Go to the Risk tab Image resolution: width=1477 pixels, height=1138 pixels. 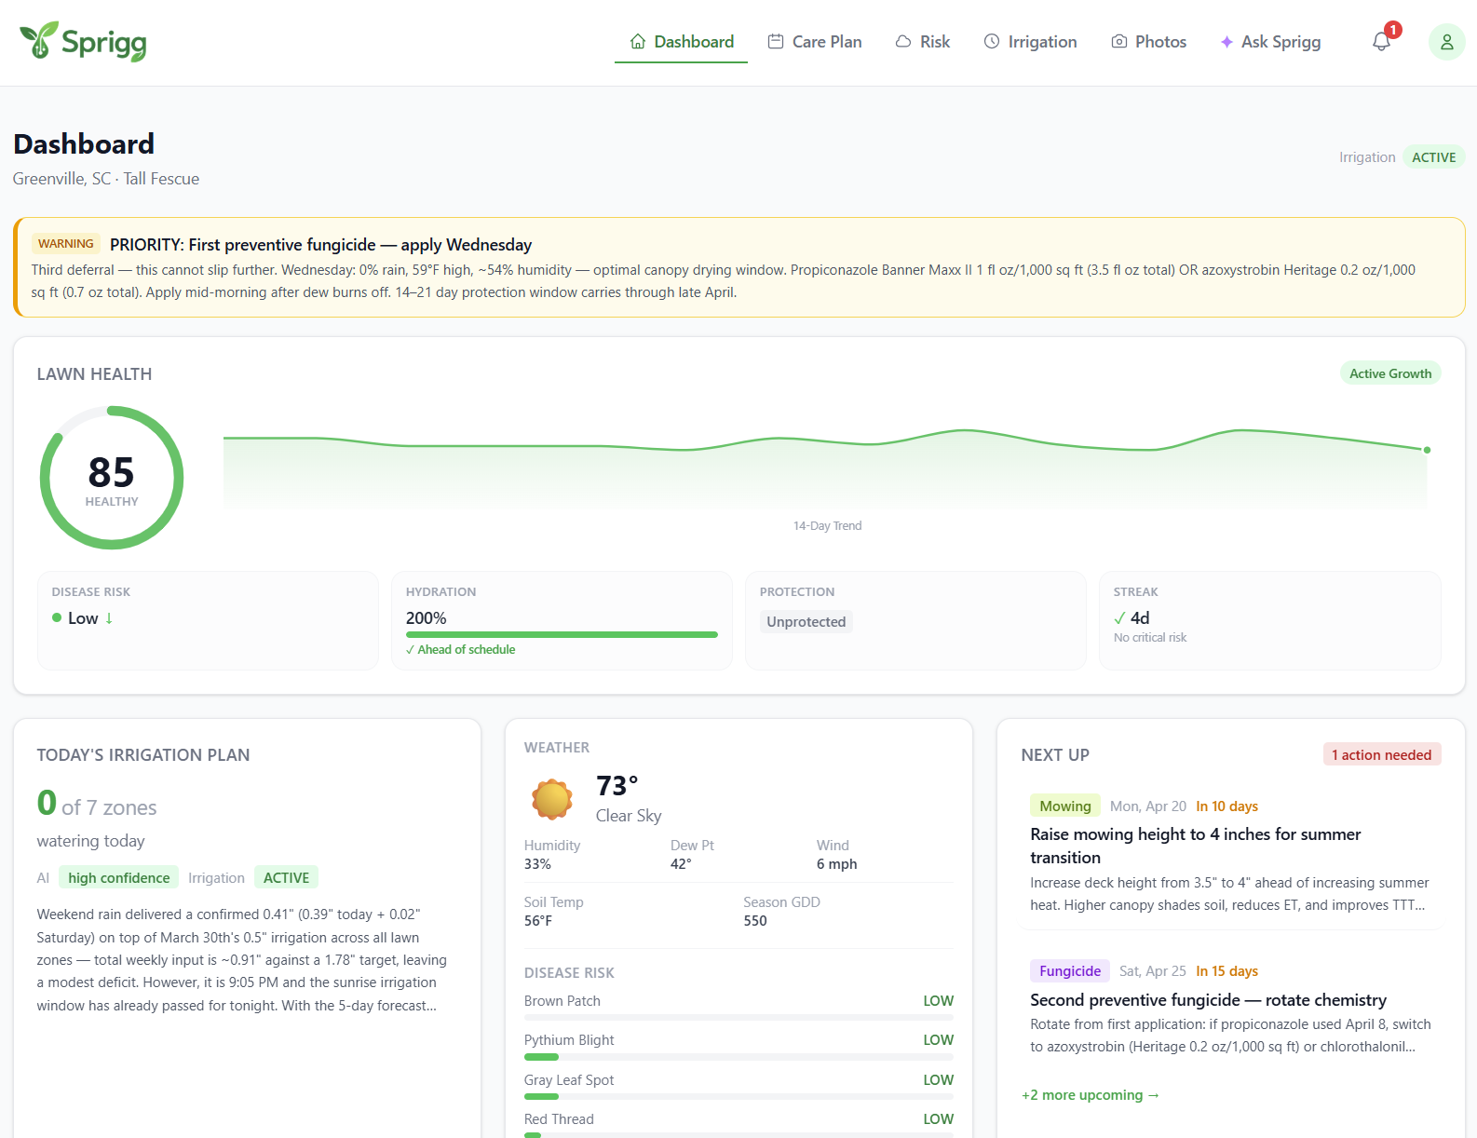pos(923,42)
